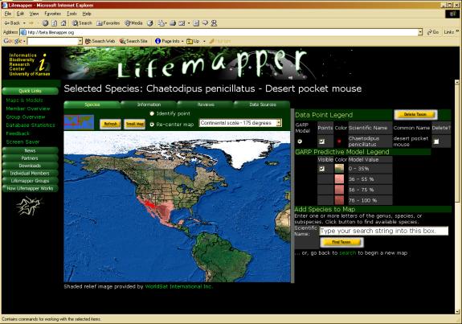The height and width of the screenshot is (324, 462).
Task: Open the File menu
Action: [8, 14]
